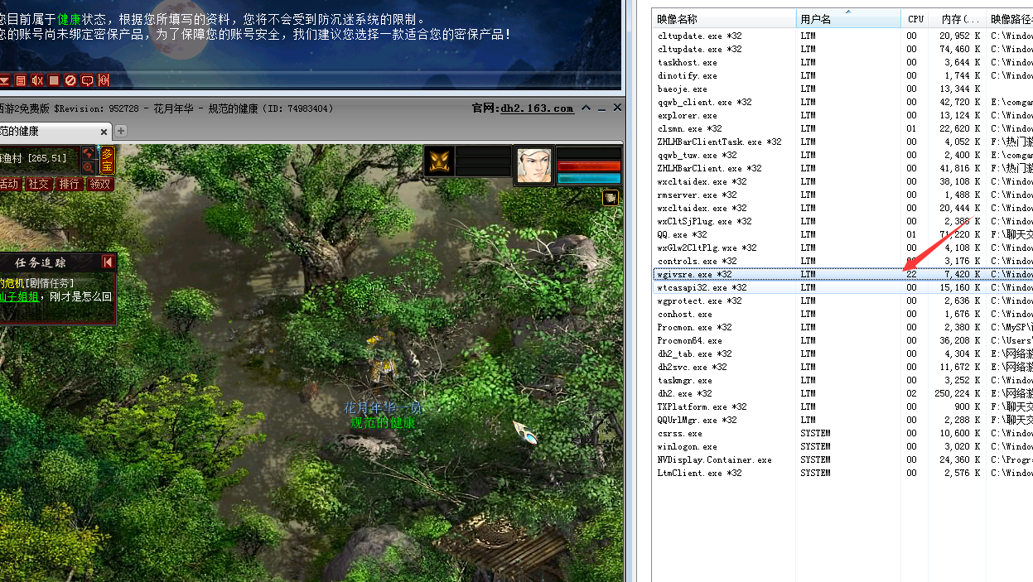Open the 活动 events menu
The image size is (1033, 582).
pos(9,184)
